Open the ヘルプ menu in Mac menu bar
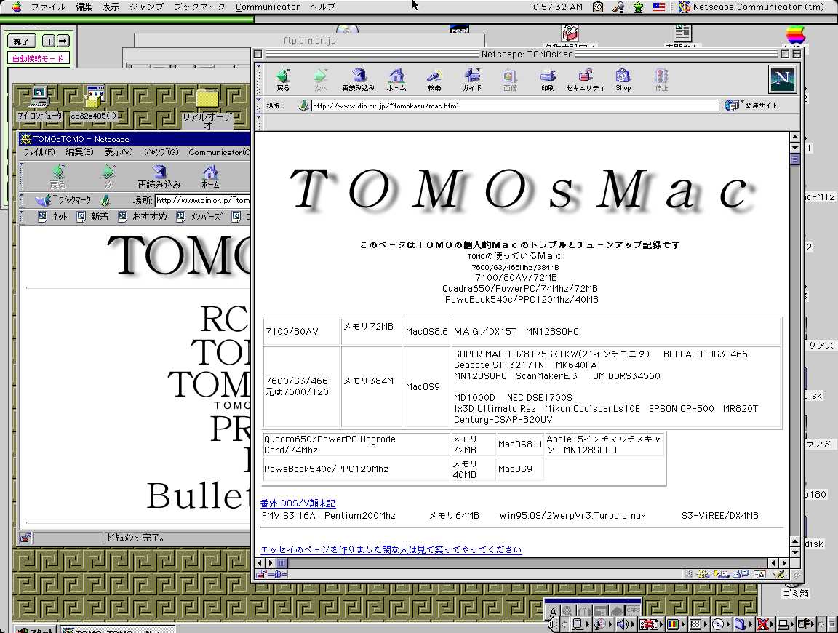838x633 pixels. (x=323, y=7)
